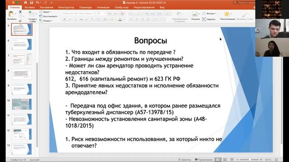This screenshot has height=162, width=289.
Task: Switch to the Главная tab
Action: [15, 7]
